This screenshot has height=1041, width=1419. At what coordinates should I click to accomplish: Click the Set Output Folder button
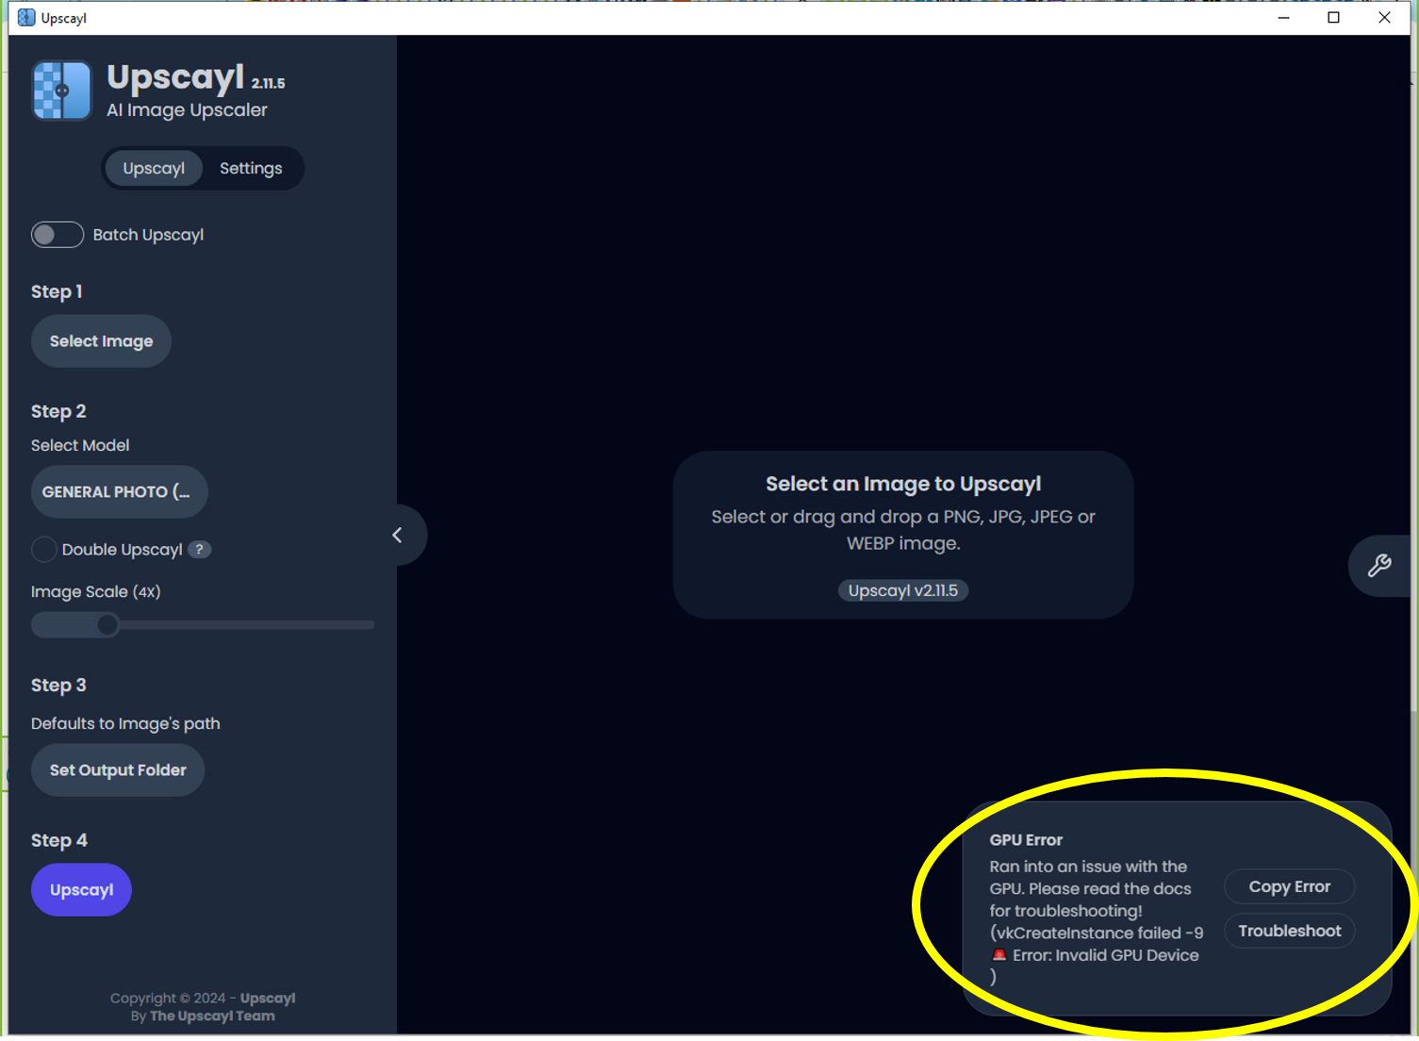pos(118,770)
